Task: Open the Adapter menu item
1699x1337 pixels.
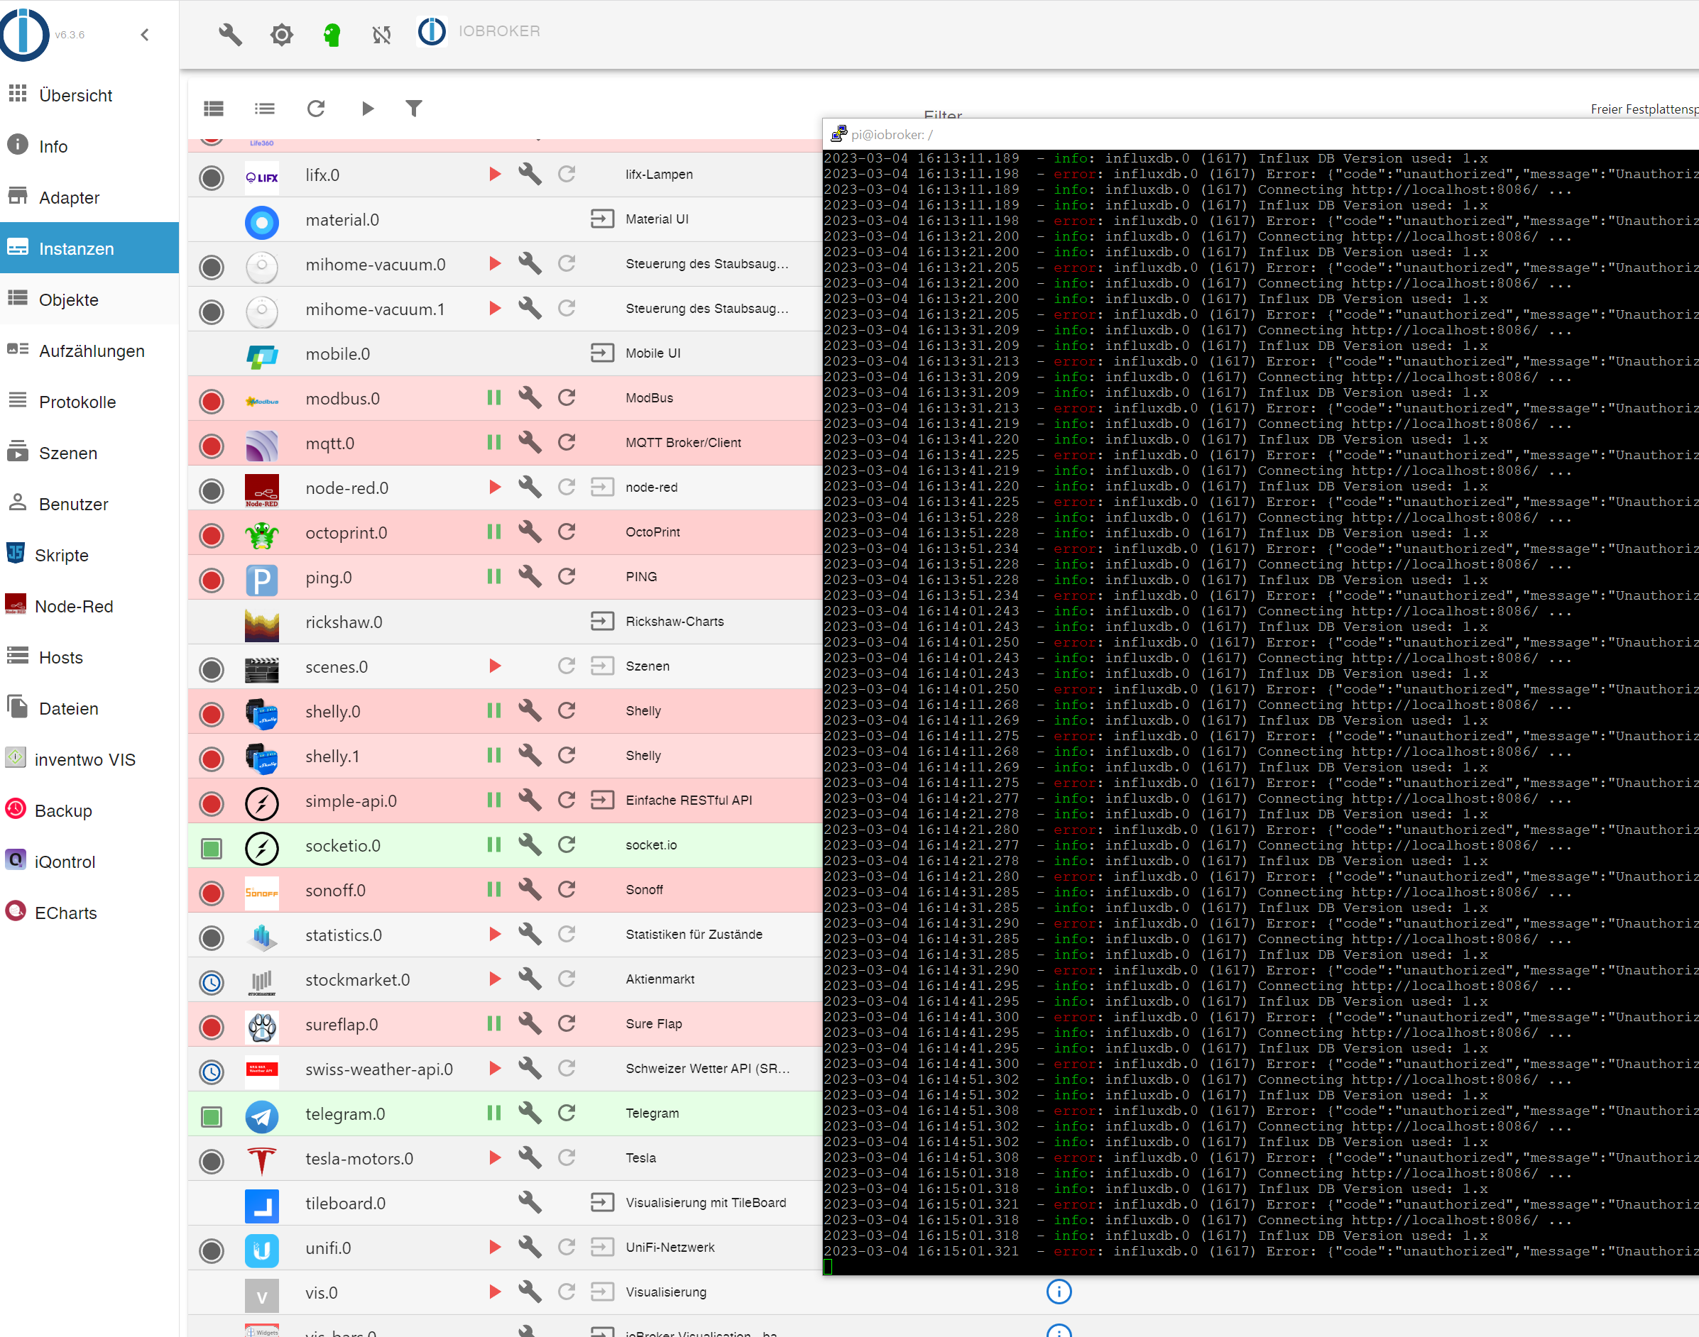Action: pos(69,197)
